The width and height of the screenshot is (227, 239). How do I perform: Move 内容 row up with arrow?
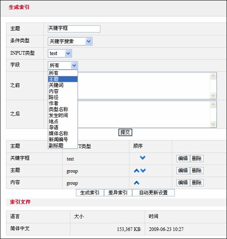point(137,183)
